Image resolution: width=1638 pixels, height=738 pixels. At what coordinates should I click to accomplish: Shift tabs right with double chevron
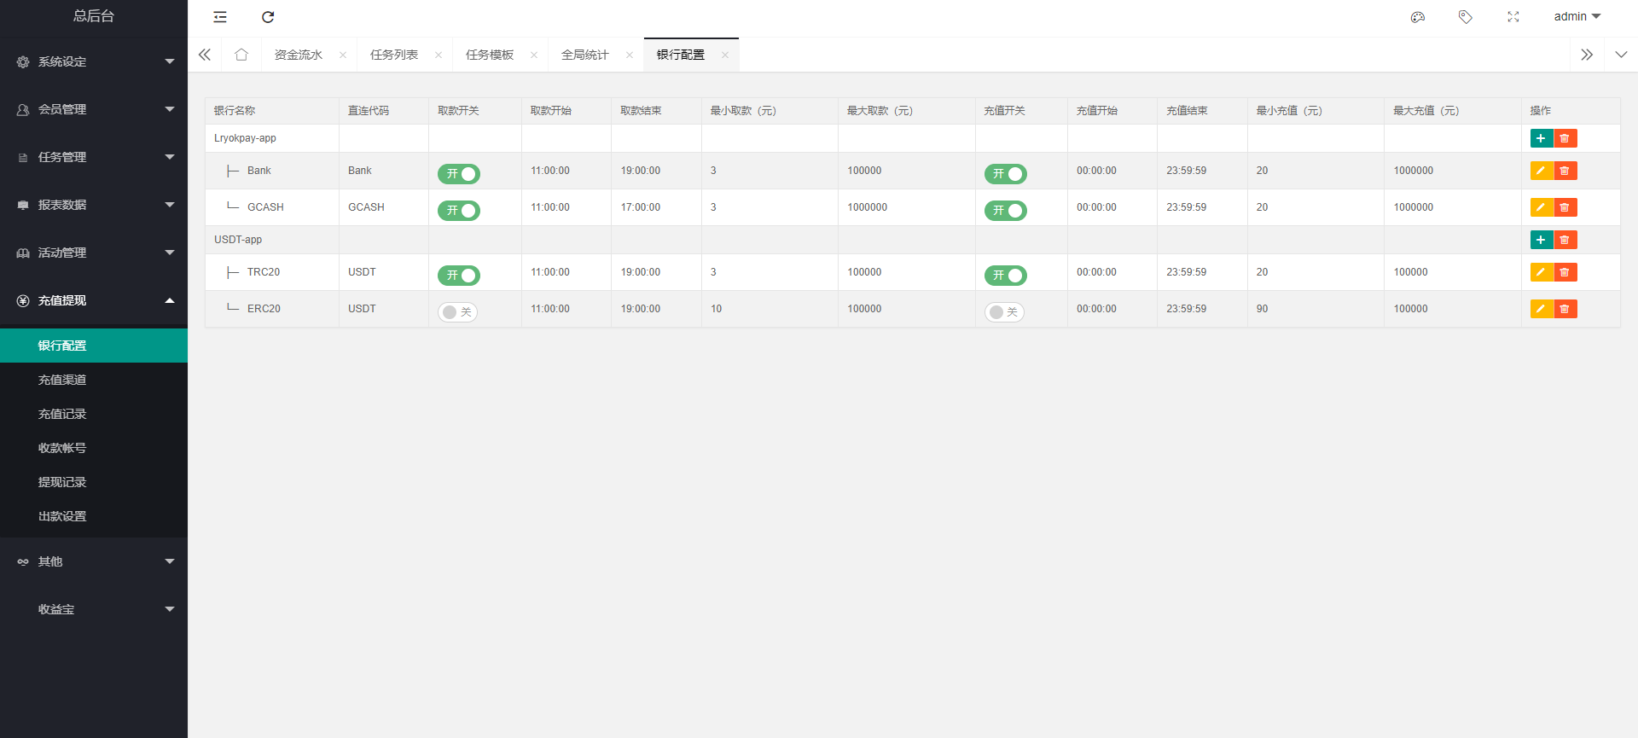pyautogui.click(x=1587, y=55)
